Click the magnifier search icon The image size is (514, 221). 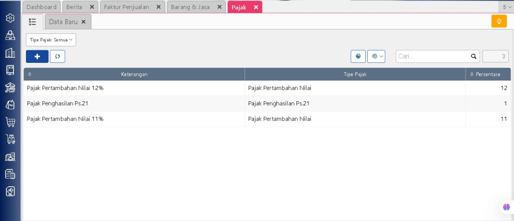click(474, 56)
